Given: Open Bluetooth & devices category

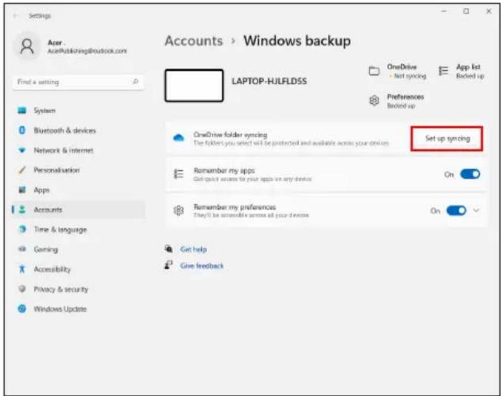Looking at the screenshot, I should coord(78,130).
